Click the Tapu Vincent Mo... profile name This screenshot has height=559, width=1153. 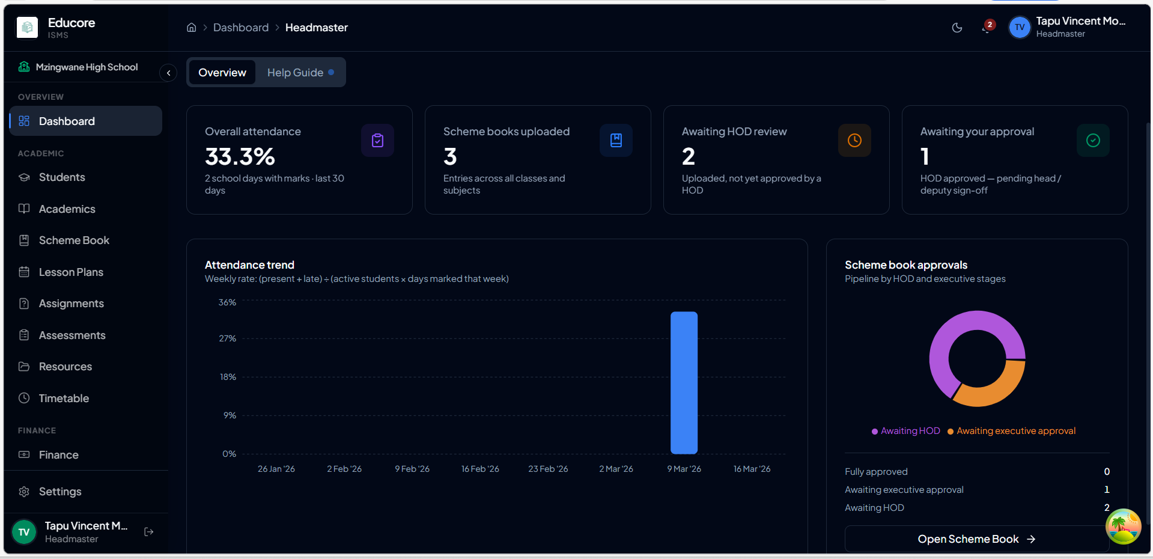tap(1080, 21)
